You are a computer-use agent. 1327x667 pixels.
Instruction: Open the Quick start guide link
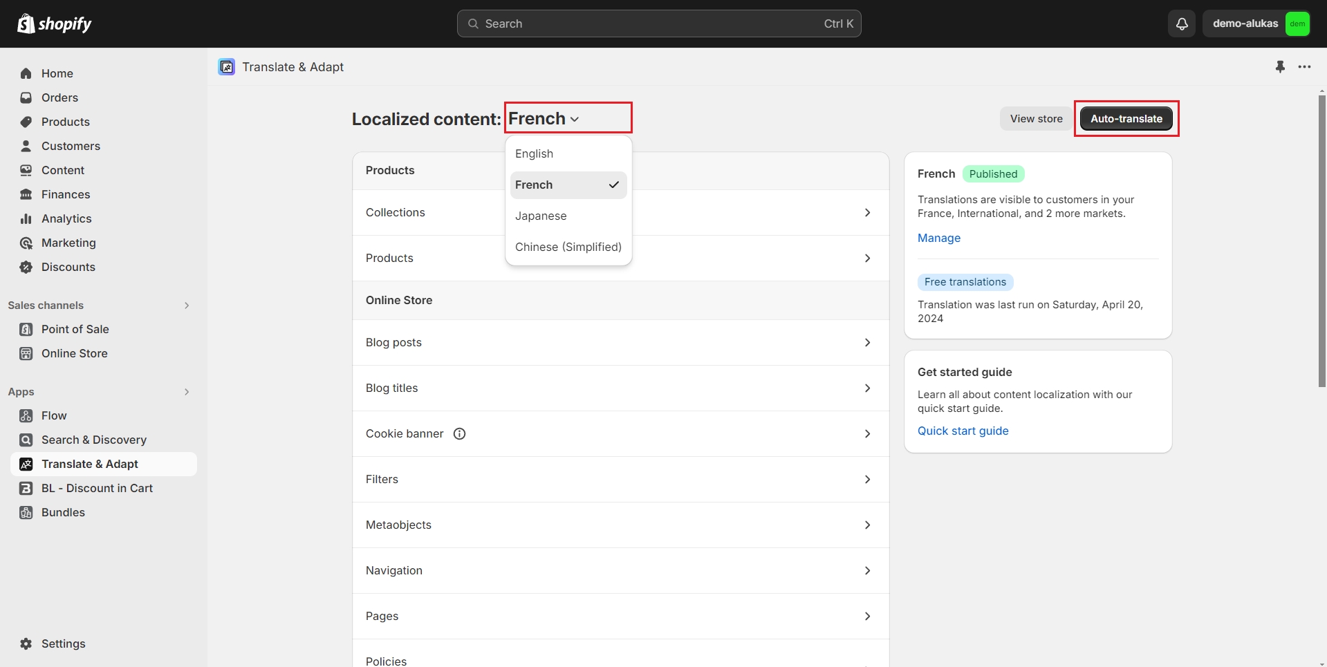963,431
